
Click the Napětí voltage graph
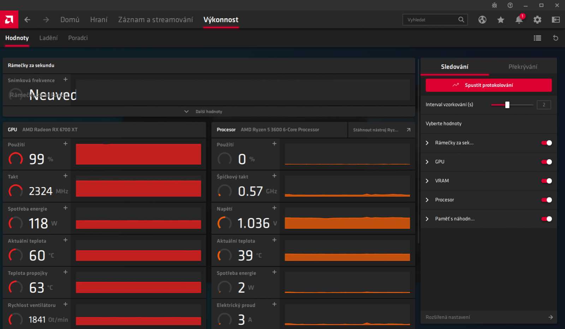347,219
